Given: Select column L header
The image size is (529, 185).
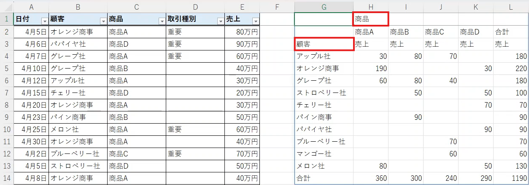Looking at the screenshot, I should coord(511,6).
